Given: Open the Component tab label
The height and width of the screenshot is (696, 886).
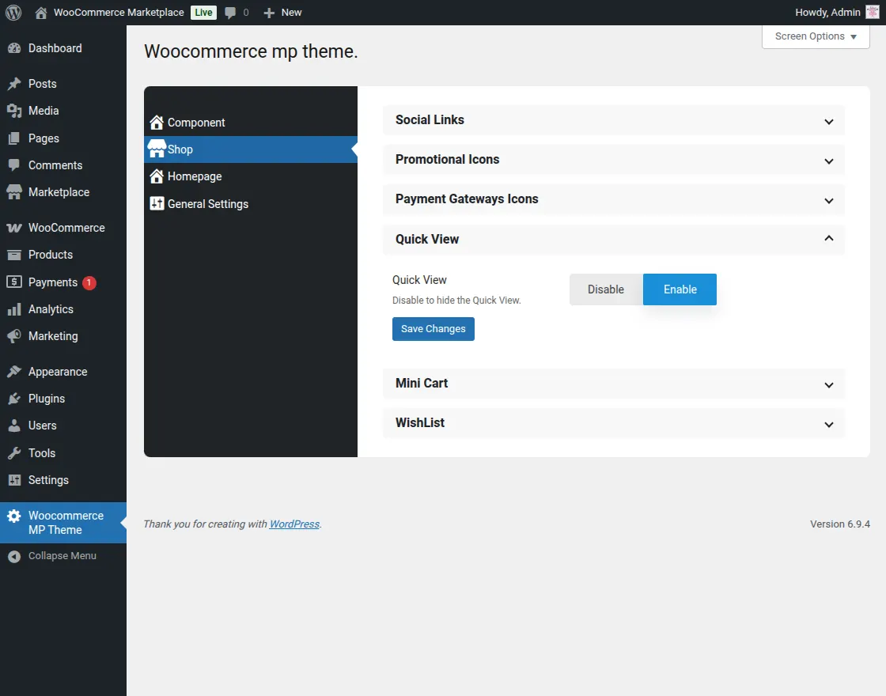Looking at the screenshot, I should click(196, 123).
